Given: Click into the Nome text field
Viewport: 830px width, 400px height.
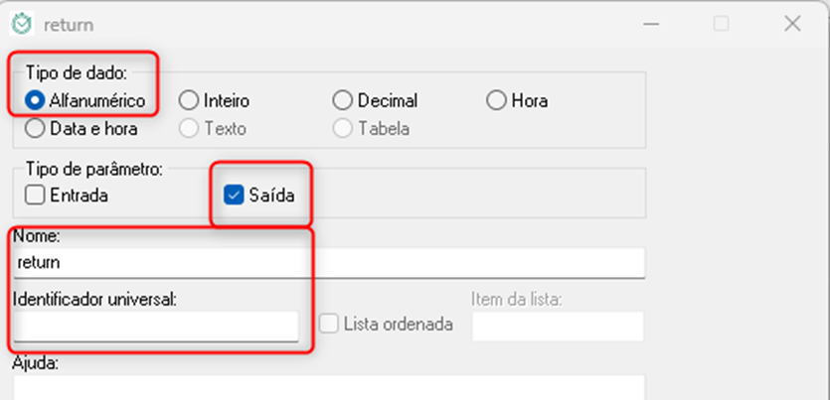Looking at the screenshot, I should pyautogui.click(x=328, y=263).
